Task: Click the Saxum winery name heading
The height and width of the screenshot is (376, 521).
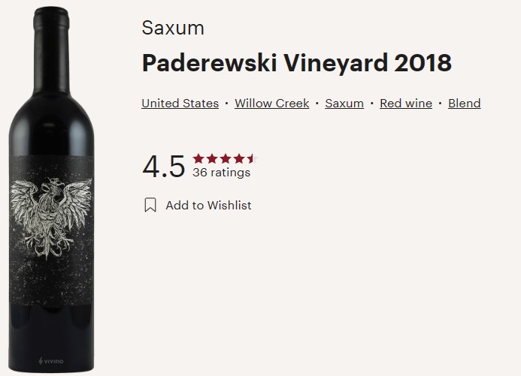Action: (x=173, y=28)
